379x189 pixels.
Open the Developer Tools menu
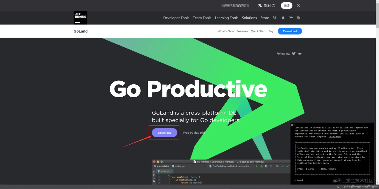176,18
